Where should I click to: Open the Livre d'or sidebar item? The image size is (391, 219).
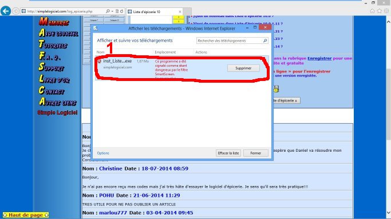click(54, 79)
